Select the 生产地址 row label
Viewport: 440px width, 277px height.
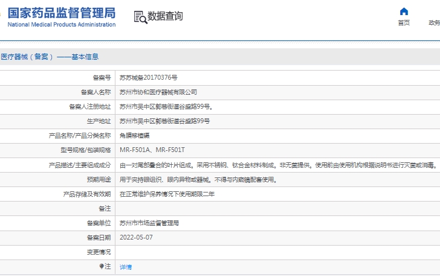pos(99,121)
